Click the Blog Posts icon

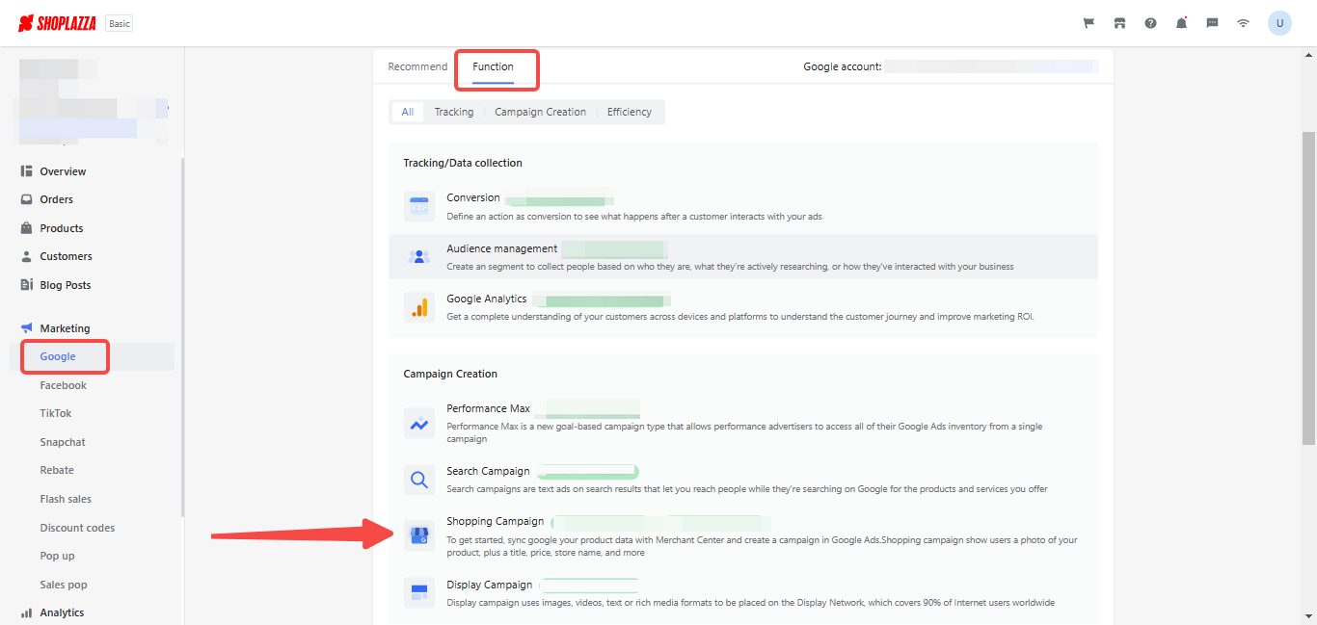tap(26, 285)
